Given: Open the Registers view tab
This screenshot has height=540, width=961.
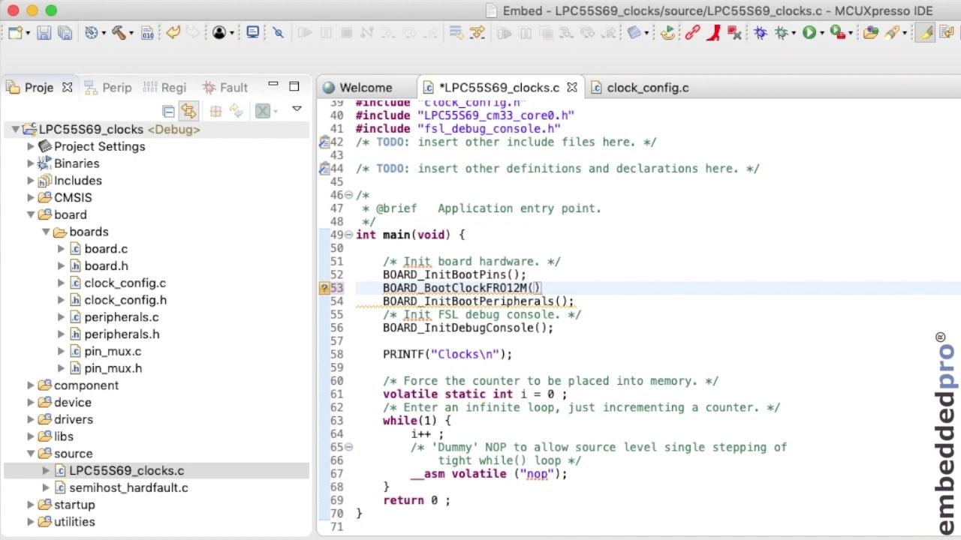Looking at the screenshot, I should coord(164,88).
